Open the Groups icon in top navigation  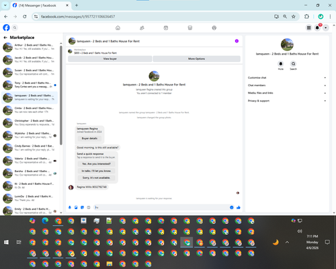tap(214, 28)
